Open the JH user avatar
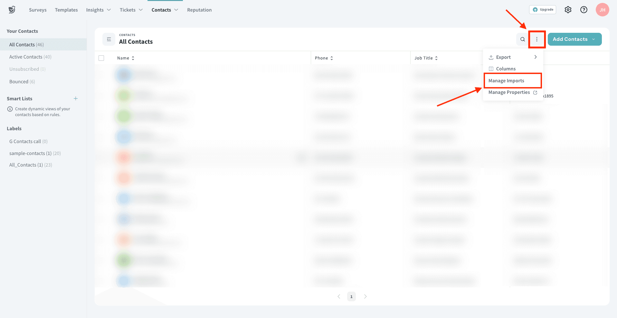617x318 pixels. [602, 10]
